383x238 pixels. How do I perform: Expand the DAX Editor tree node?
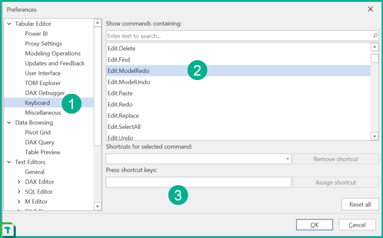pyautogui.click(x=19, y=182)
